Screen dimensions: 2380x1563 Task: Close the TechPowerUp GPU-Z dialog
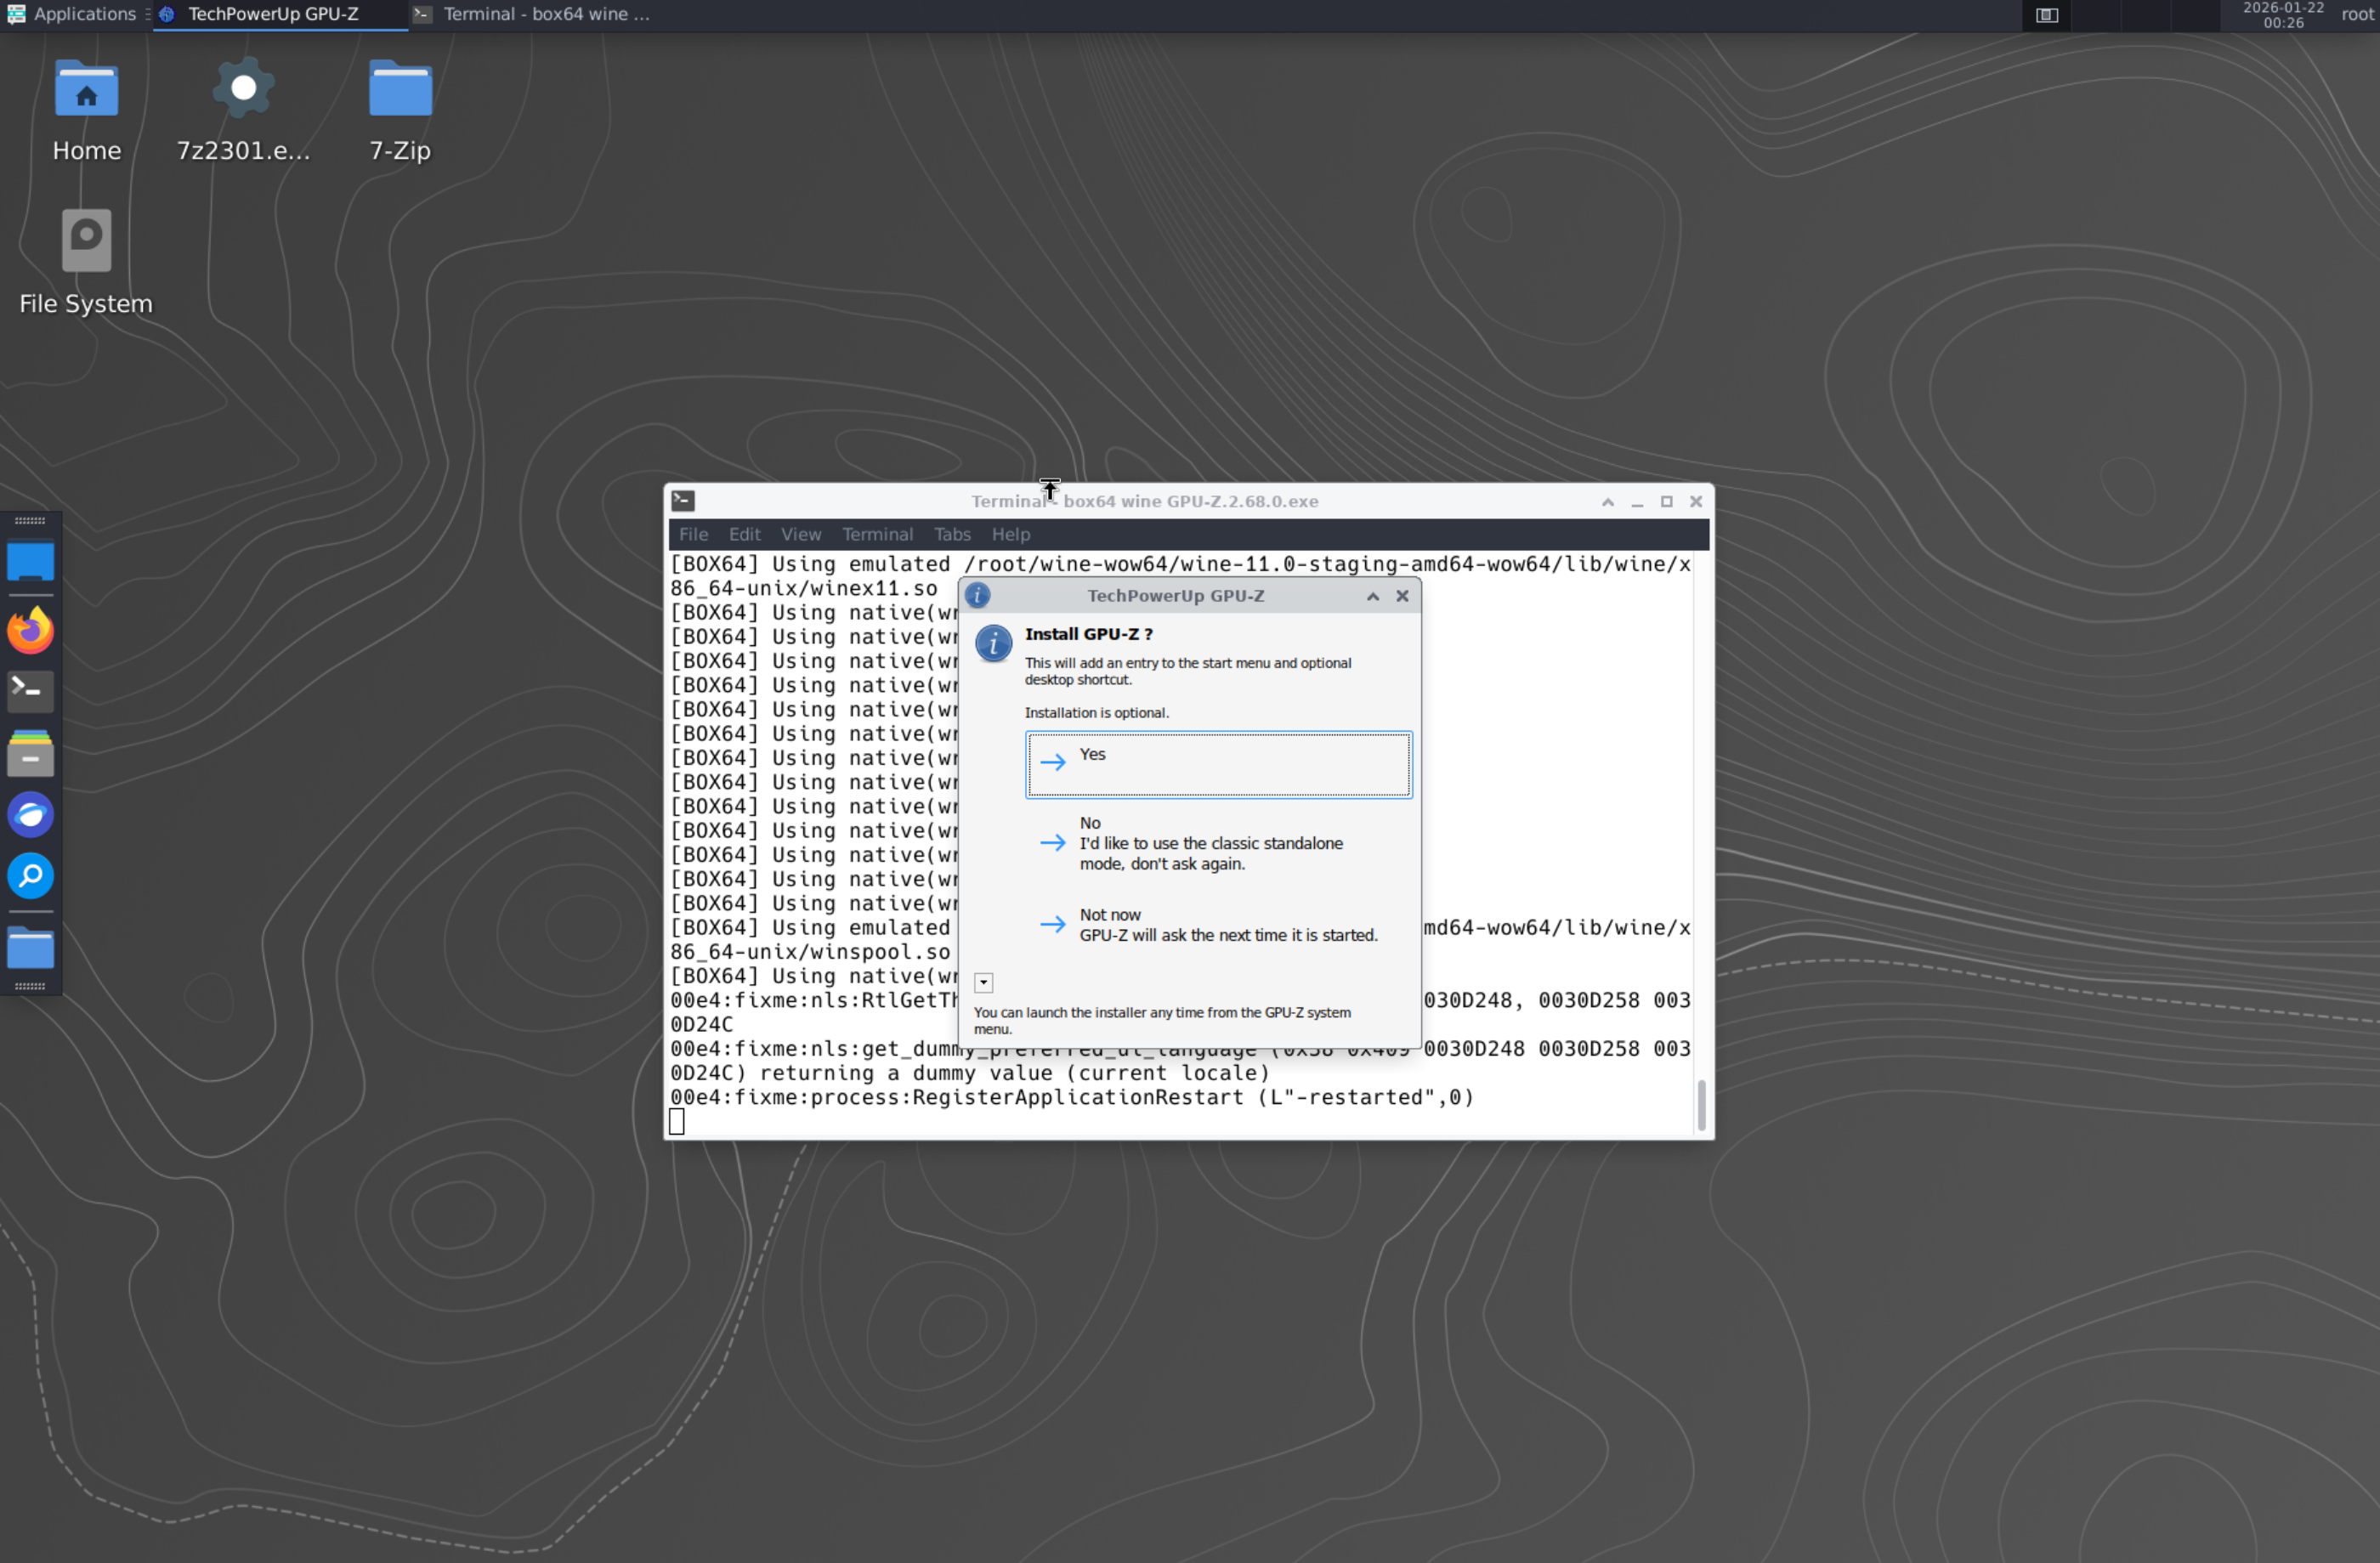click(x=1402, y=596)
